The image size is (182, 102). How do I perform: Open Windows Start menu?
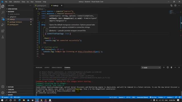click(x=2, y=100)
